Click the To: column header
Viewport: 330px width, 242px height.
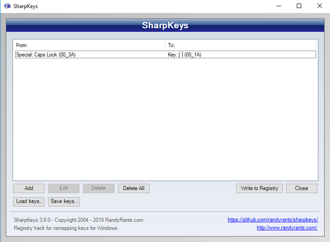240,45
